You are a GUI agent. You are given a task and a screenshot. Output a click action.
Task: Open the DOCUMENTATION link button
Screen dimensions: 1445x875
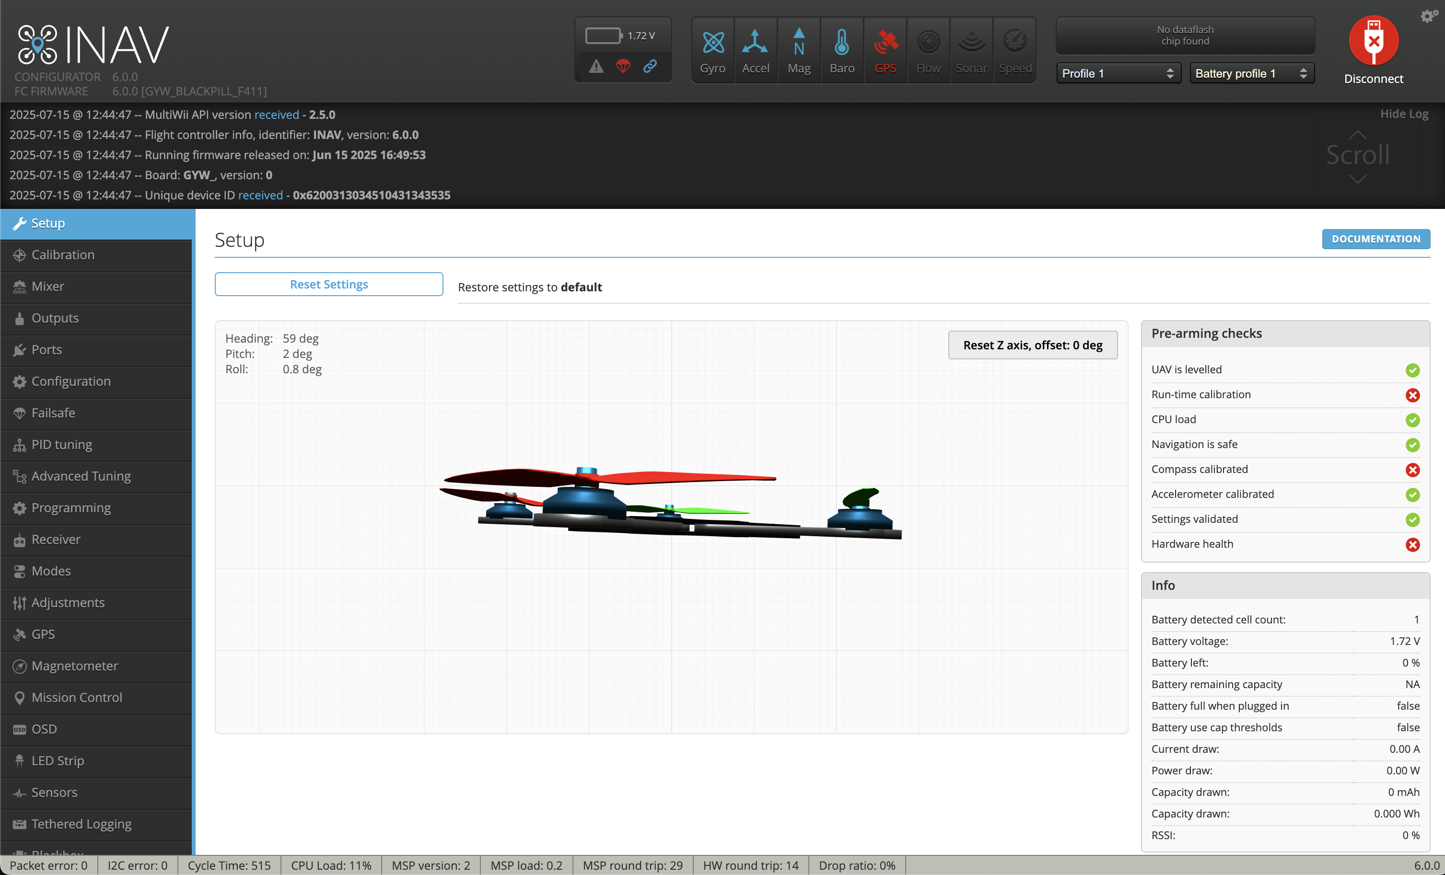pyautogui.click(x=1375, y=239)
